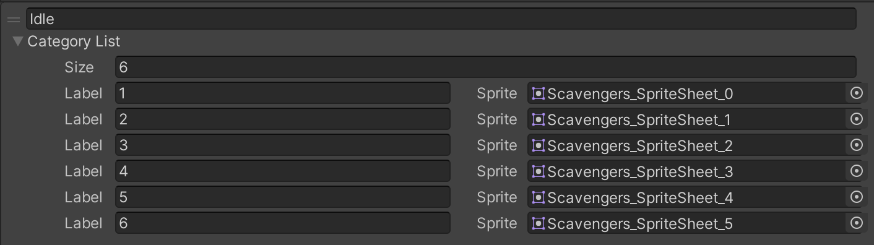Open object picker for Scavengers_SpriteSheet_3

pyautogui.click(x=856, y=171)
